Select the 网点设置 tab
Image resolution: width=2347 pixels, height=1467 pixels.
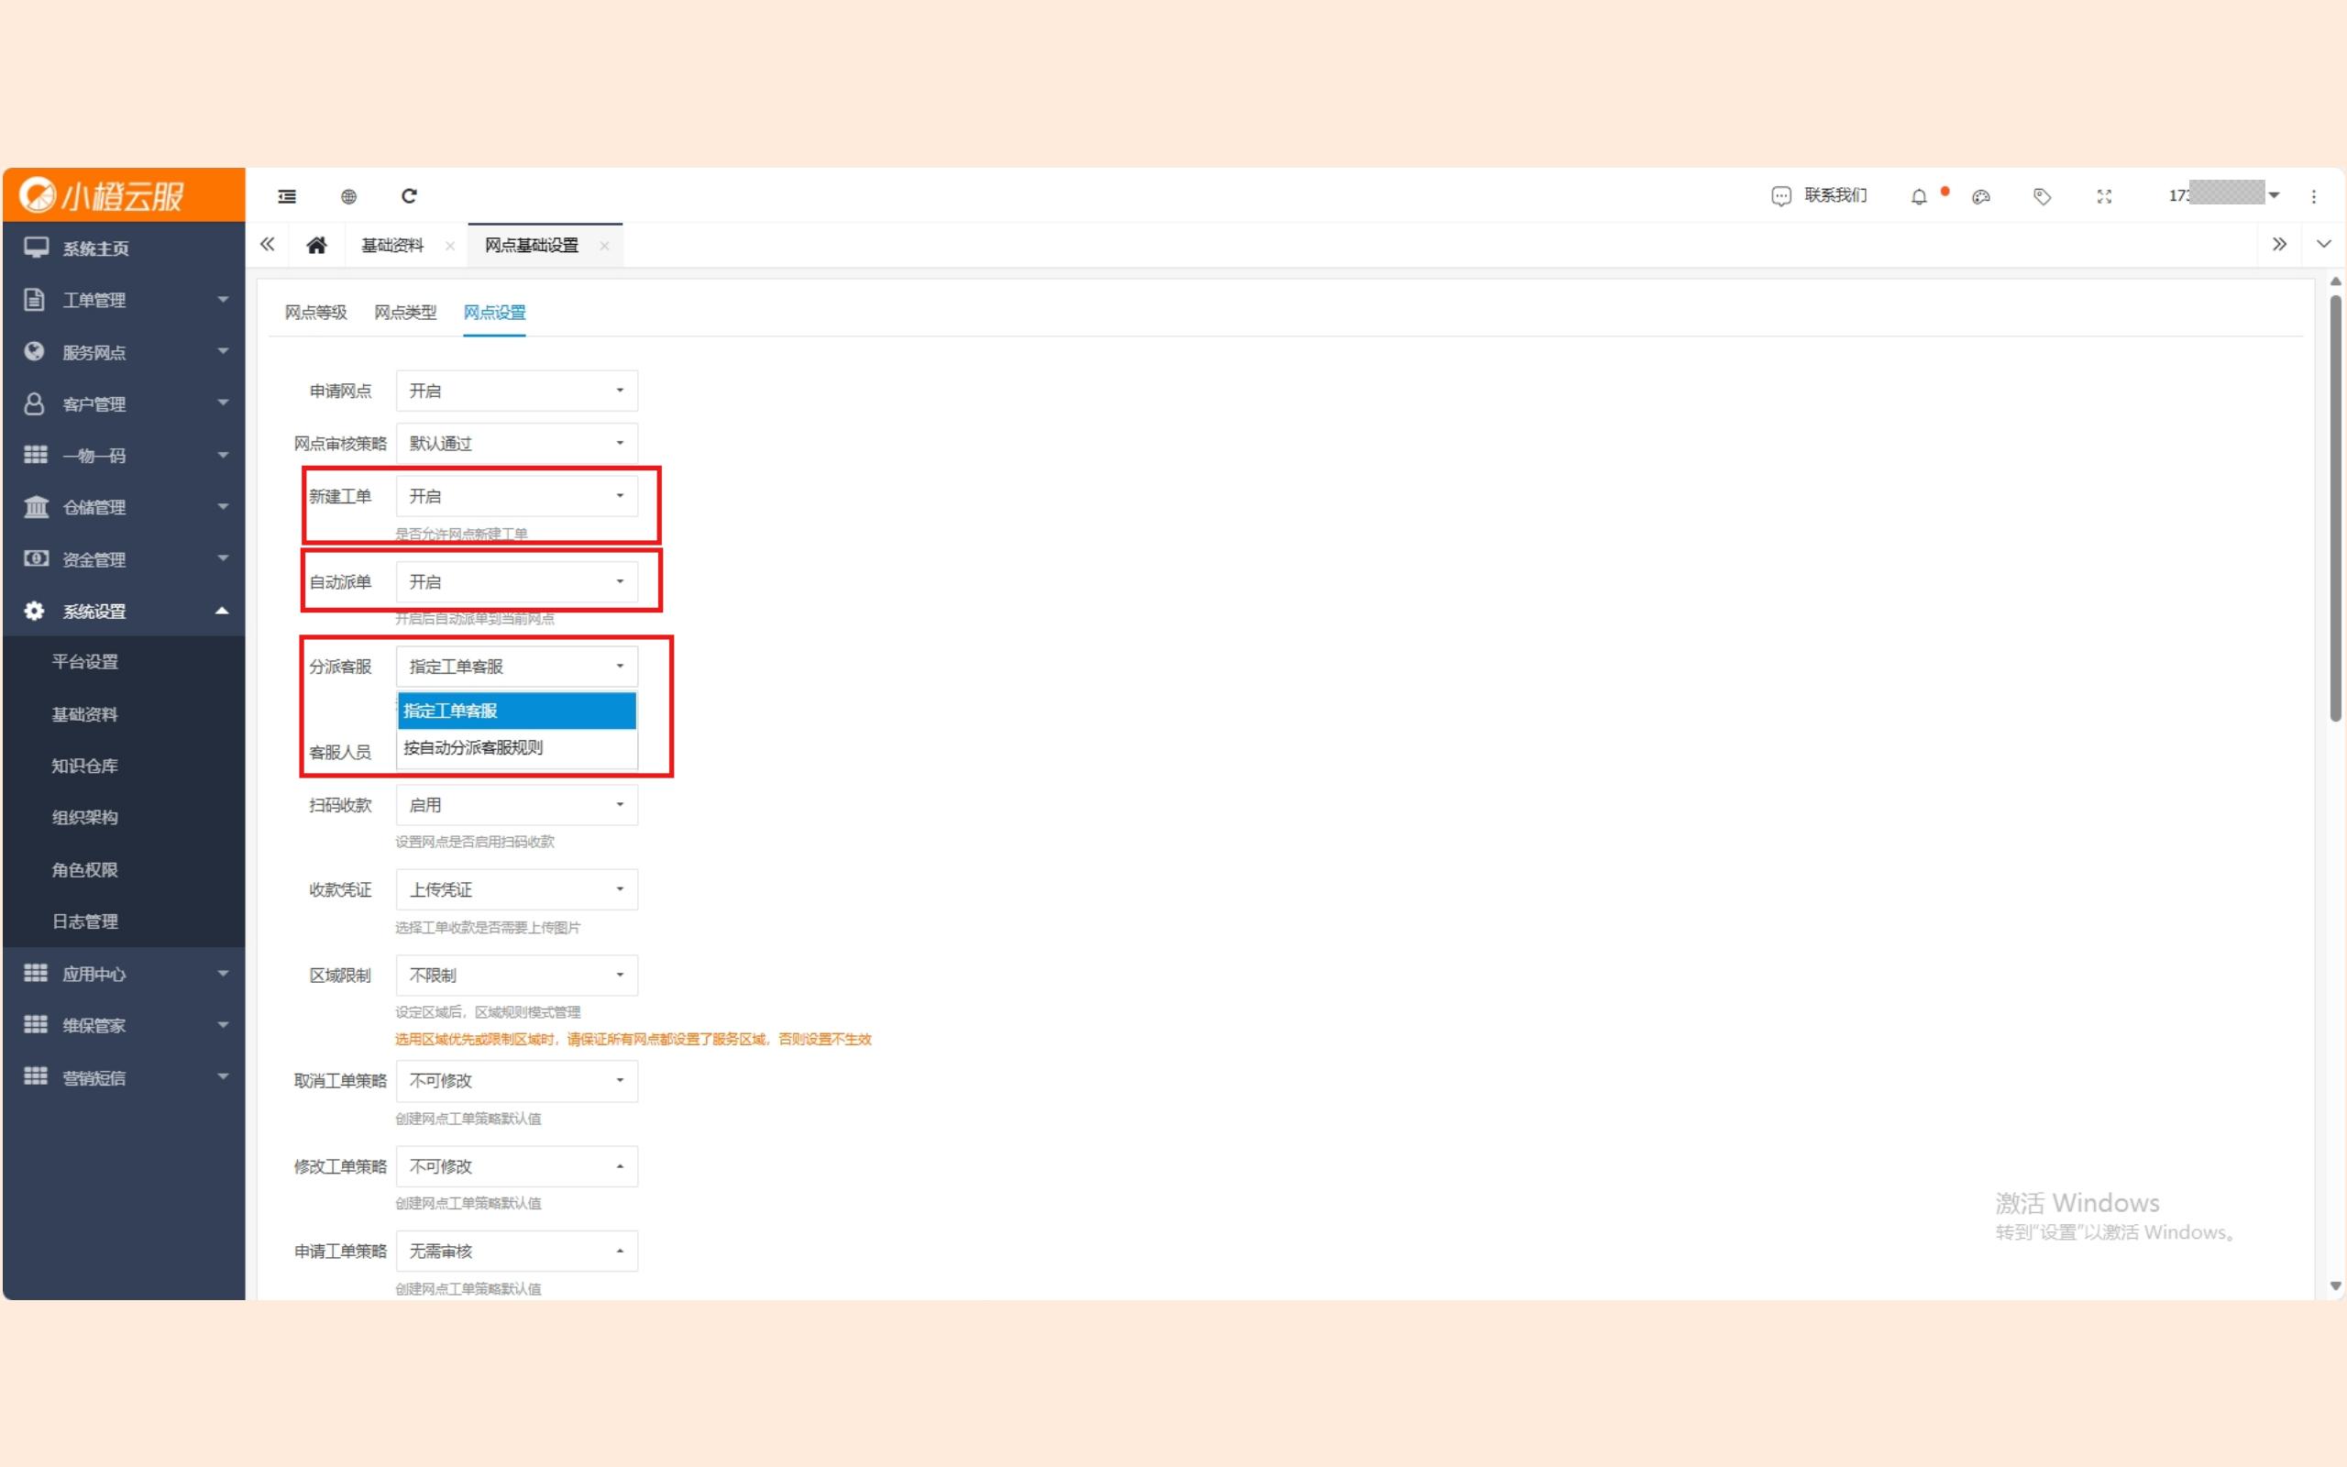coord(495,313)
